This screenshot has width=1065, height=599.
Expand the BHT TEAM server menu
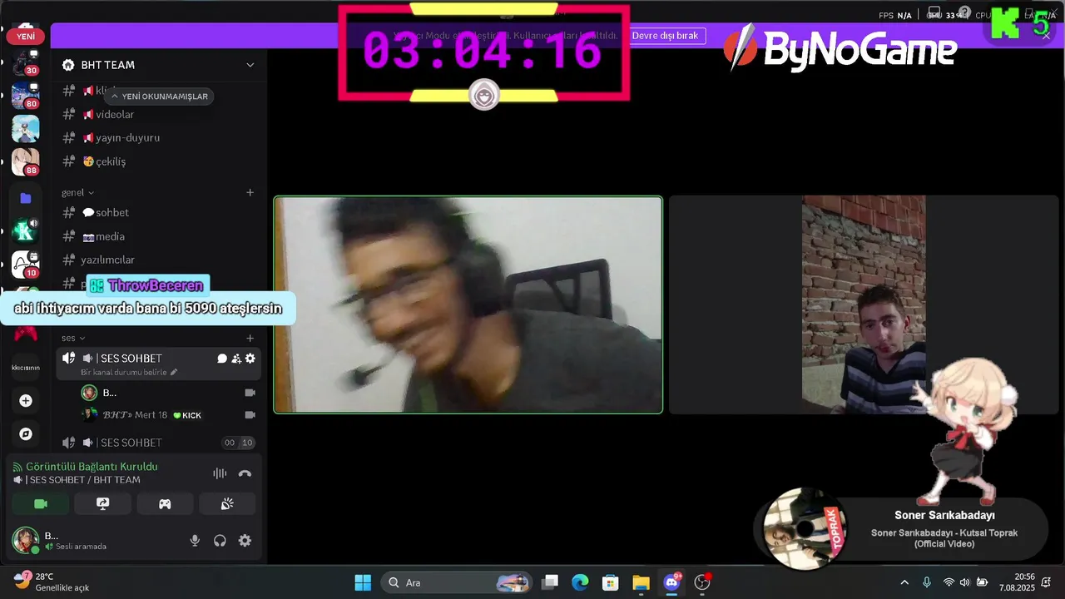[250, 65]
